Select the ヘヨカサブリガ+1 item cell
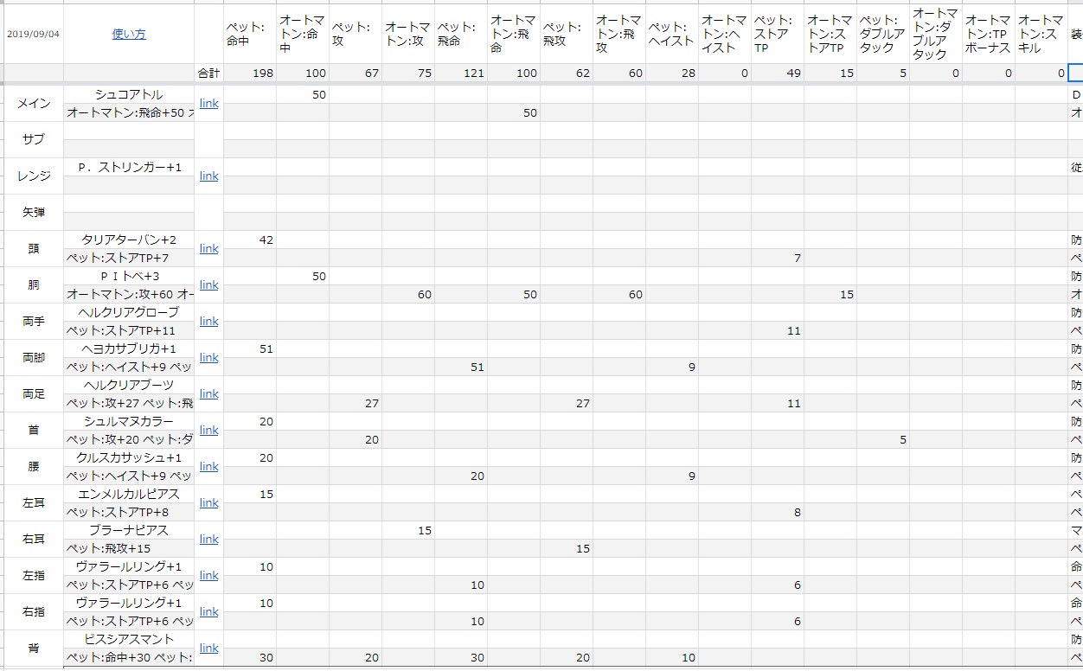This screenshot has width=1083, height=671. (129, 348)
